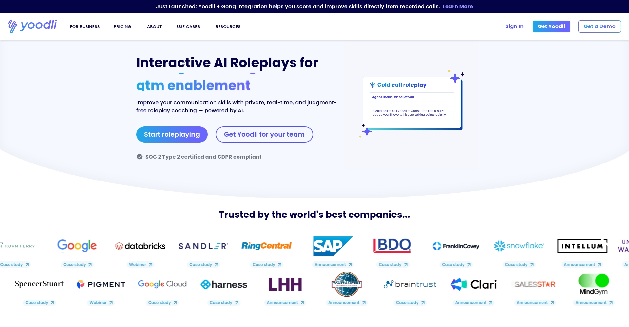629x327 pixels.
Task: Click the Google company logo
Action: (x=77, y=246)
